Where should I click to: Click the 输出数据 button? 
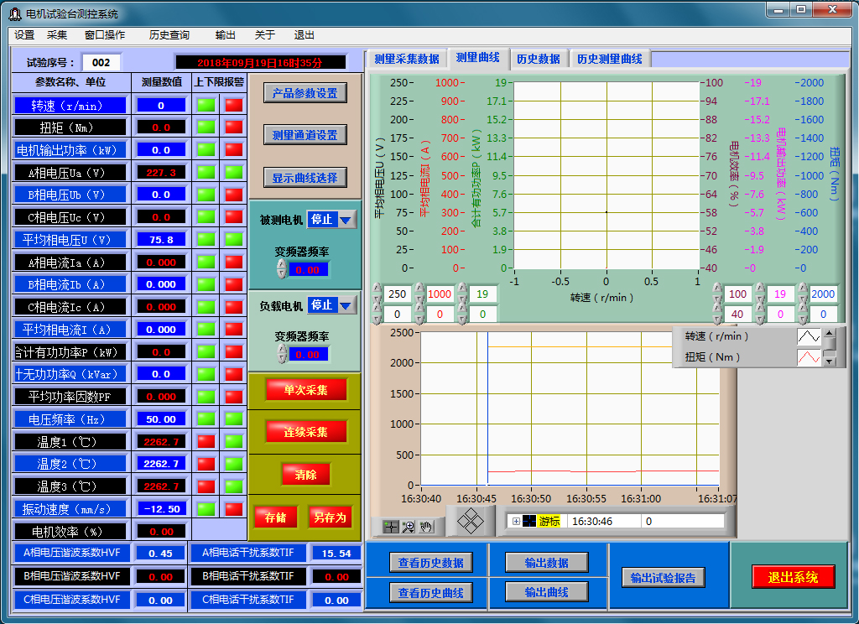point(547,563)
